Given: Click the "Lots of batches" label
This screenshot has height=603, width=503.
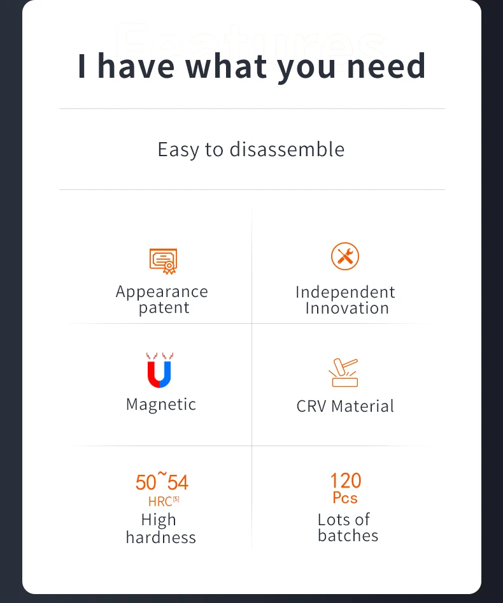Looking at the screenshot, I should [x=346, y=528].
